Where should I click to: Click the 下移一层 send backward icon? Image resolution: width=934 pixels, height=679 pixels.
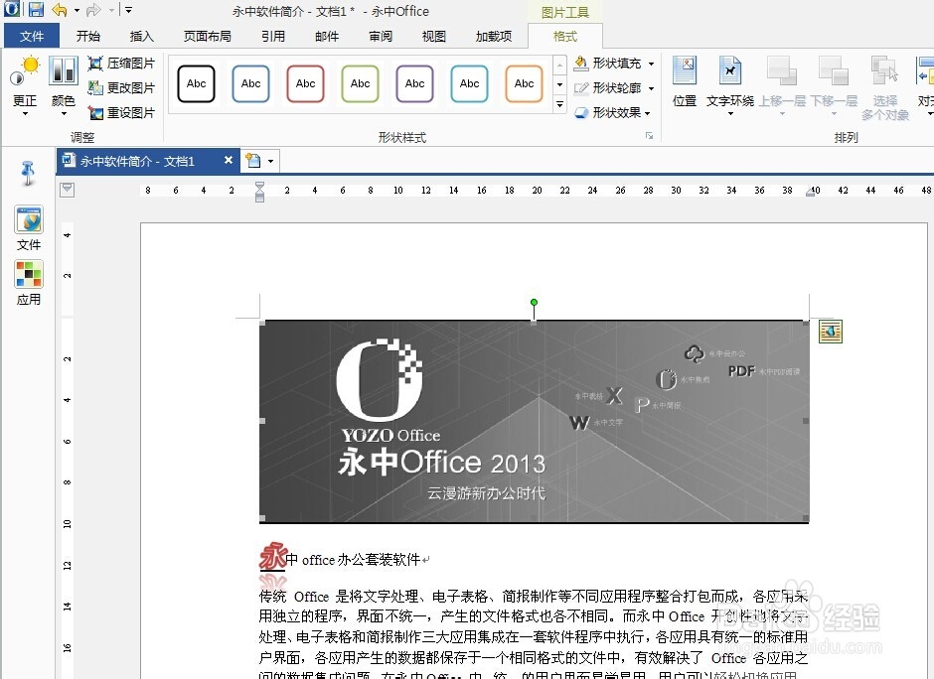click(x=834, y=70)
